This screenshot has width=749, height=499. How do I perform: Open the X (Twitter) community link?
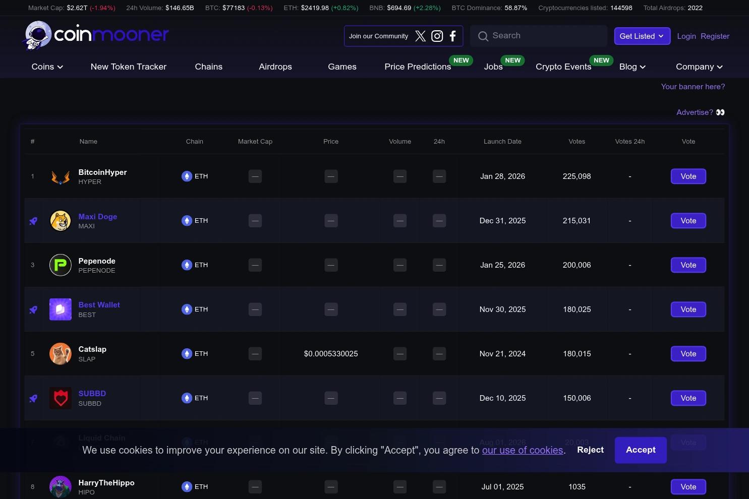pyautogui.click(x=421, y=36)
